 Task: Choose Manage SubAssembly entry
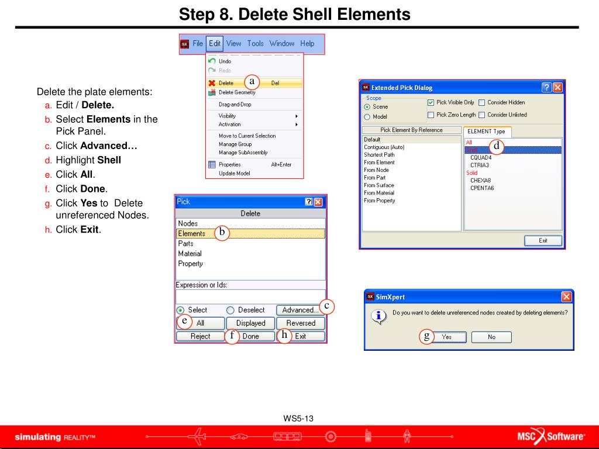pyautogui.click(x=254, y=153)
